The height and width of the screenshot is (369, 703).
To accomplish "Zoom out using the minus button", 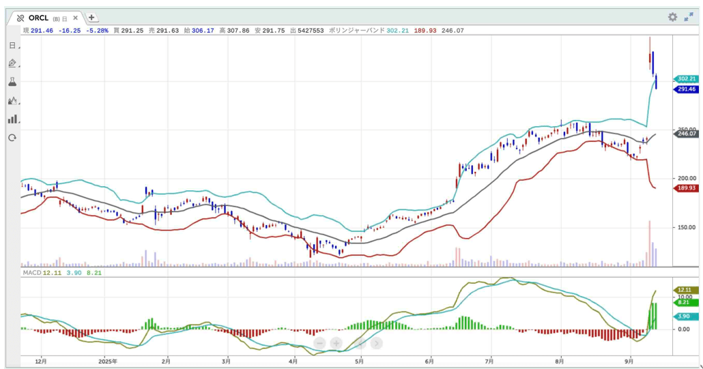I will pyautogui.click(x=319, y=343).
